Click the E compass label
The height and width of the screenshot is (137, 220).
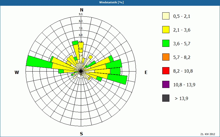click(146, 72)
